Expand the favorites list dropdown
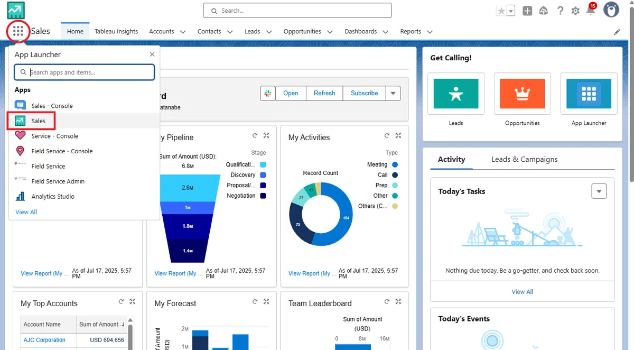 [511, 11]
